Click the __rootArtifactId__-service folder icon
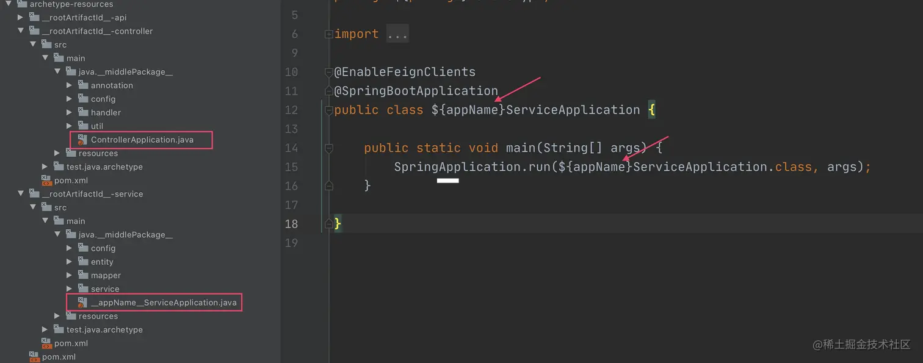The image size is (923, 363). (x=34, y=193)
